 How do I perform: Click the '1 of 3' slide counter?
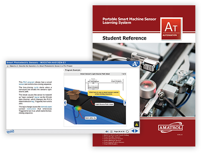(123, 74)
